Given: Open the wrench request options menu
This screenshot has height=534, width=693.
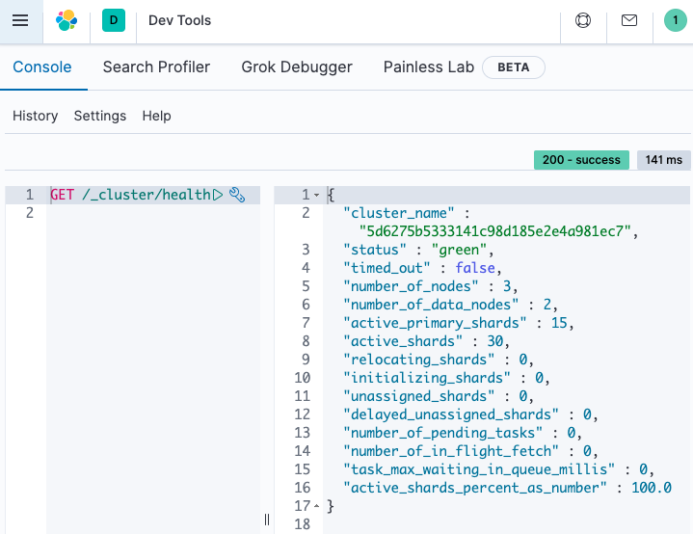Looking at the screenshot, I should (x=238, y=195).
